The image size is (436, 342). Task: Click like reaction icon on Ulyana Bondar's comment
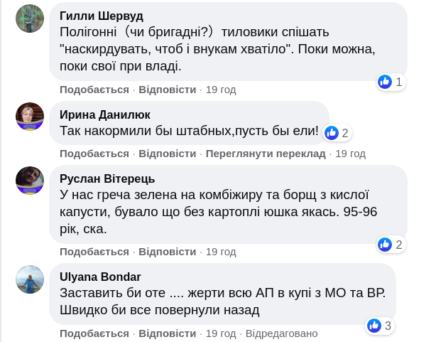point(374,326)
